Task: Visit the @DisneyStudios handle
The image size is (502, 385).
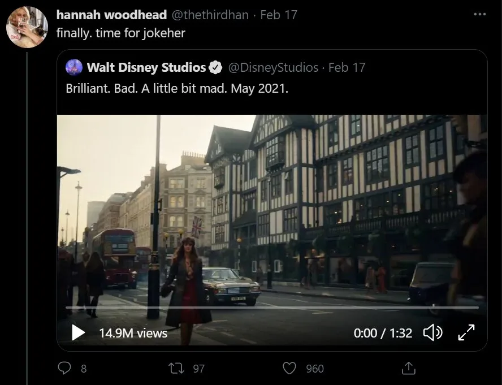Action: pos(272,68)
